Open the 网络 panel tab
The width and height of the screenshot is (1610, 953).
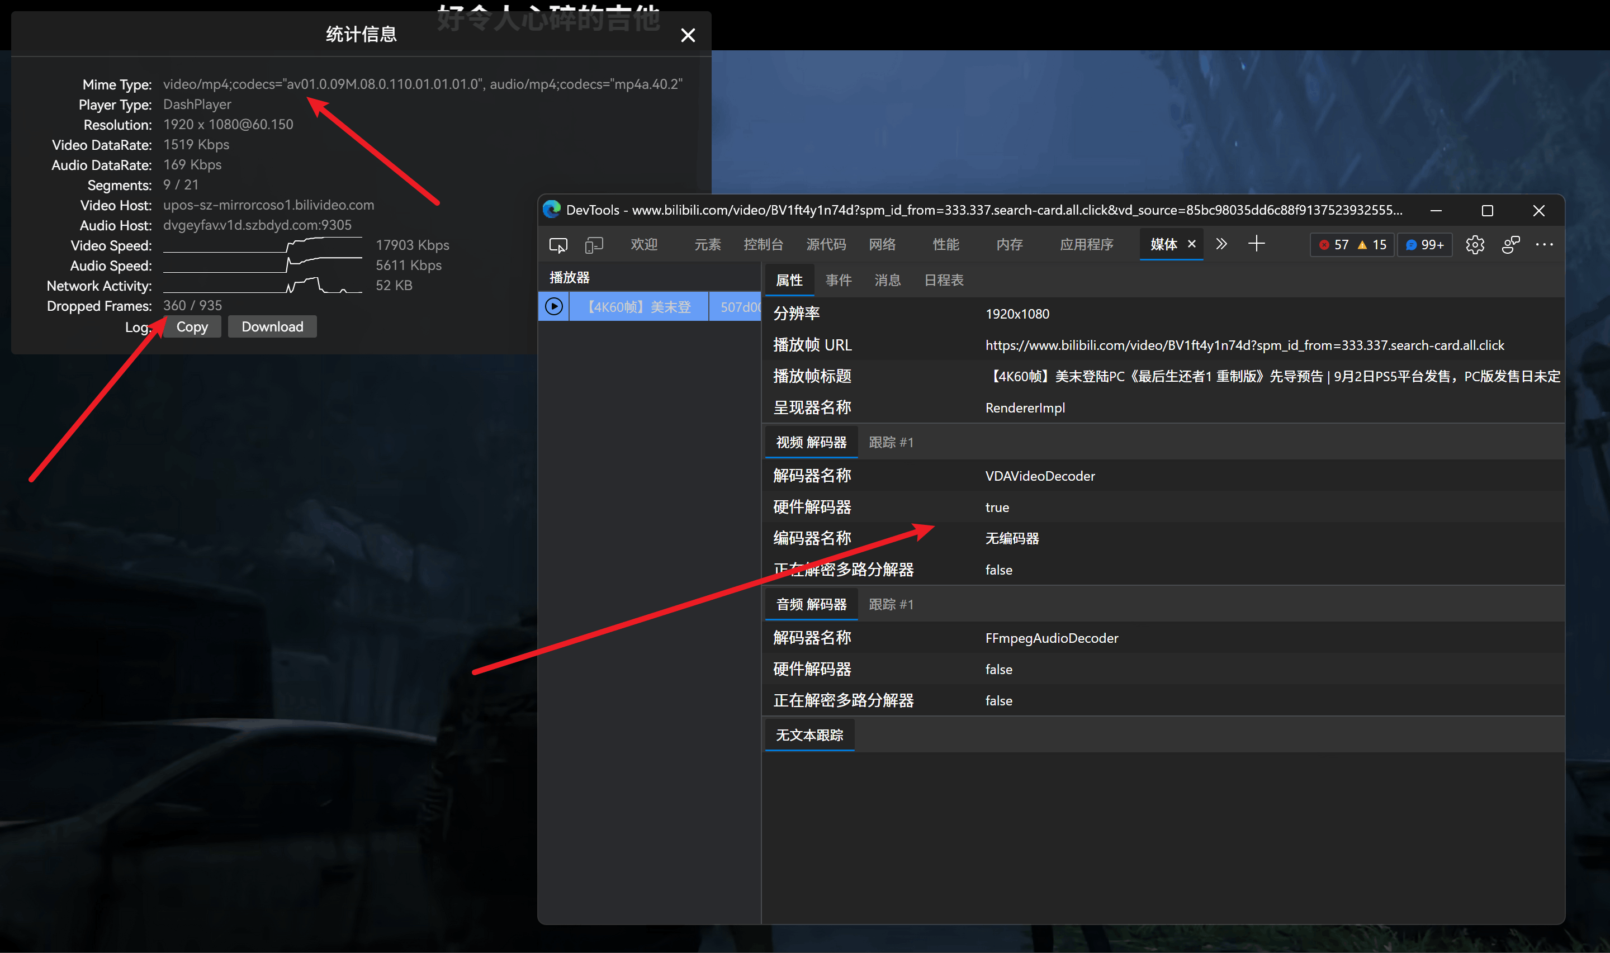(882, 245)
